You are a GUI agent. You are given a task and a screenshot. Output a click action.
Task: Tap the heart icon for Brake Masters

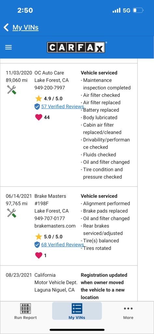[38, 255]
